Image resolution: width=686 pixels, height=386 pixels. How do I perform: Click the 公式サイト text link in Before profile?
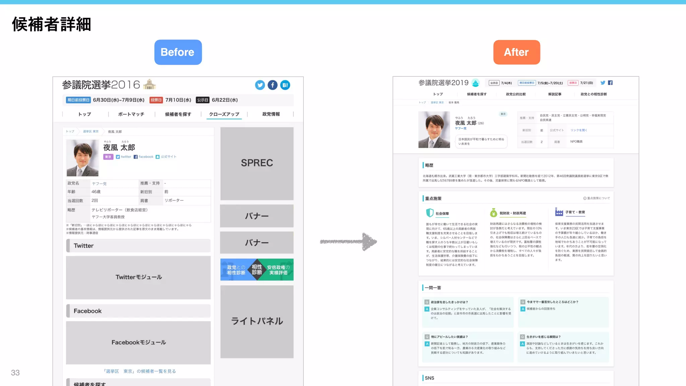(168, 157)
